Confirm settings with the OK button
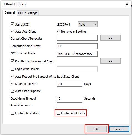 point(97,129)
